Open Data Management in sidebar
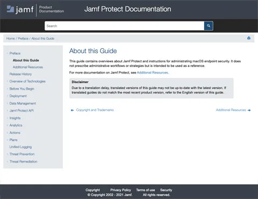 (23, 104)
